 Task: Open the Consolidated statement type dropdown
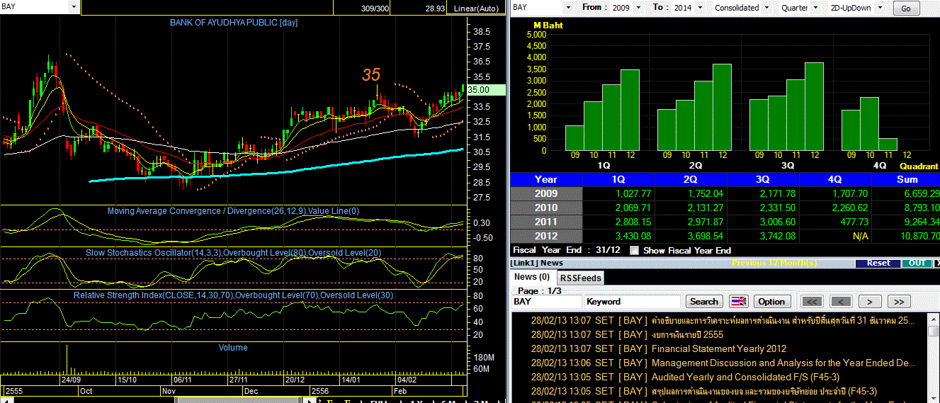click(x=766, y=8)
